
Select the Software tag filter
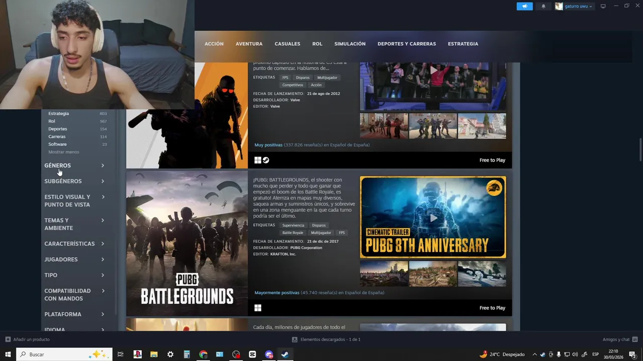57,144
